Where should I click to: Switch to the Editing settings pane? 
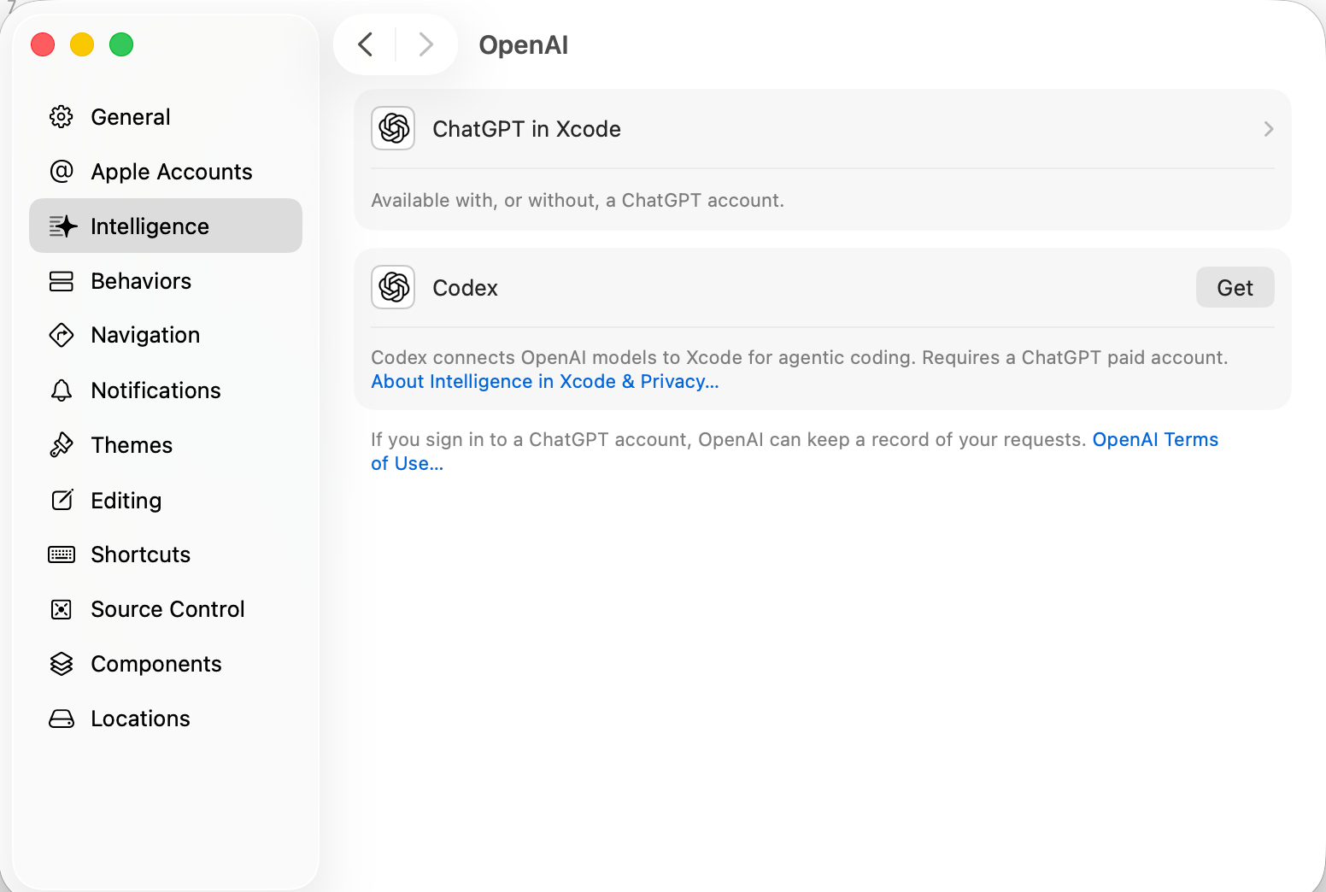[x=126, y=501]
